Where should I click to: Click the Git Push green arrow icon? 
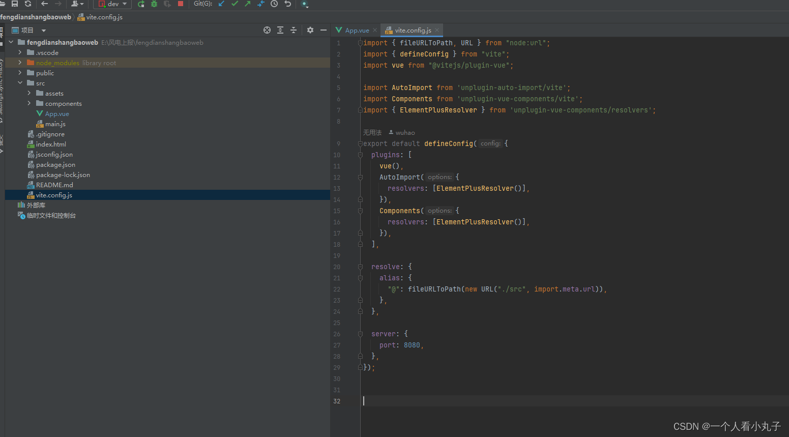[x=248, y=4]
